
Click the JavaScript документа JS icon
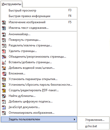[x=4, y=107]
